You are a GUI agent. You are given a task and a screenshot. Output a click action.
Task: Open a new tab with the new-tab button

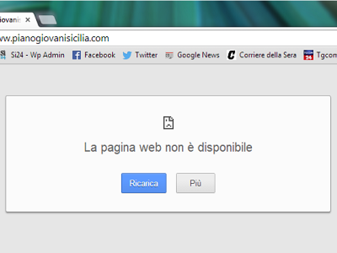pos(48,20)
